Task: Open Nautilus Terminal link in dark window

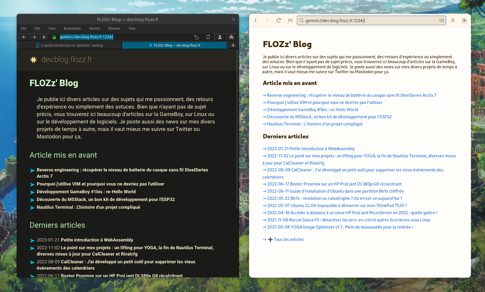Action: (88, 207)
